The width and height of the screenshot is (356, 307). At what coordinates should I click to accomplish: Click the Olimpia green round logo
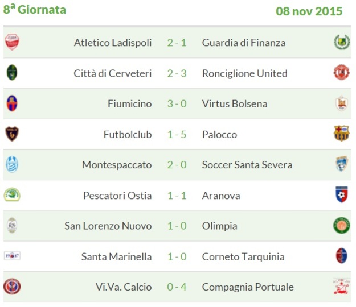tap(341, 225)
